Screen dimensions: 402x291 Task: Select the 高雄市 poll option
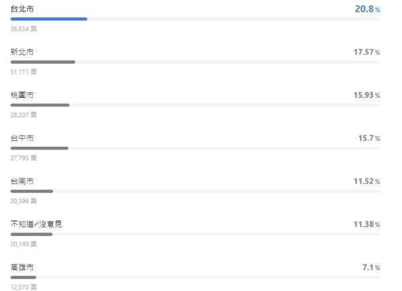click(22, 267)
